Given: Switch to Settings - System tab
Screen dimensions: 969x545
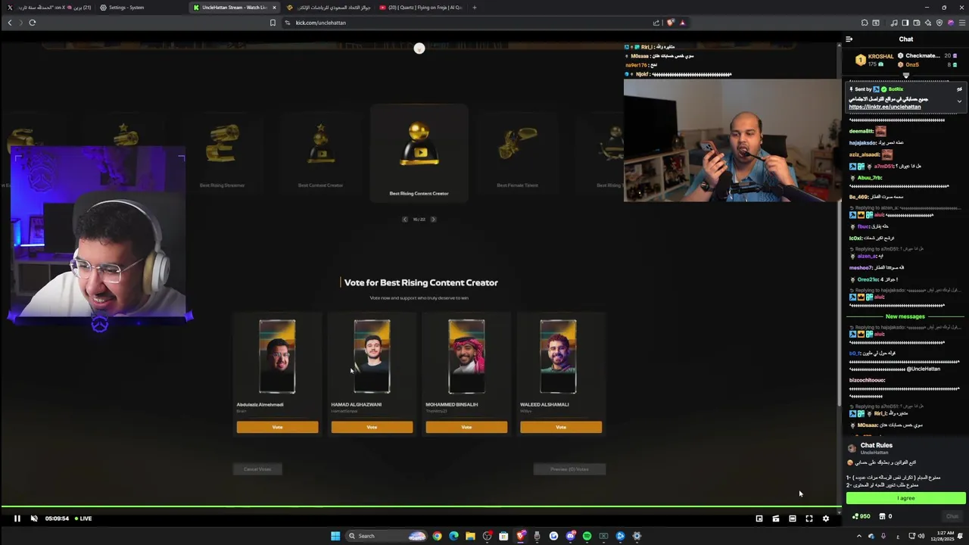Looking at the screenshot, I should click(141, 8).
